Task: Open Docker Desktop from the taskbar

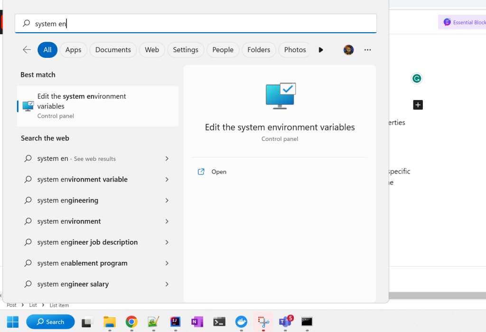Action: click(241, 322)
